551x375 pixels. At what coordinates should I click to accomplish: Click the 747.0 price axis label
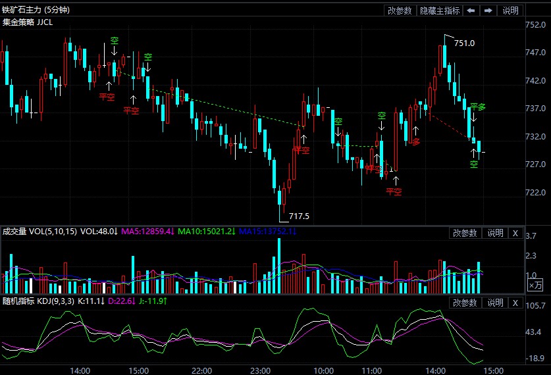coord(536,53)
